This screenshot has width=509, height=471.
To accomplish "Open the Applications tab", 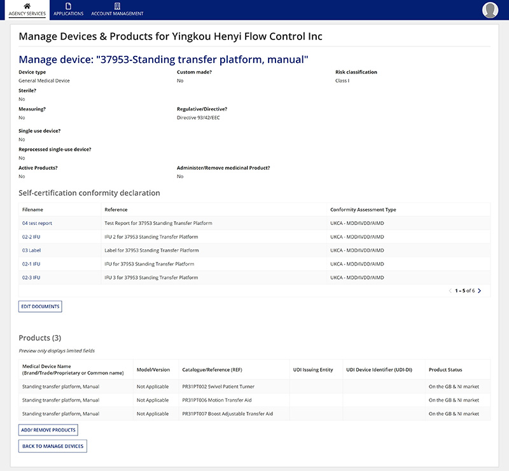I will point(68,13).
